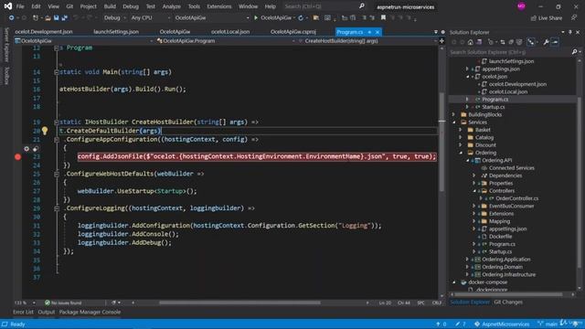Click the Solution Explorer Home icon

(x=471, y=42)
